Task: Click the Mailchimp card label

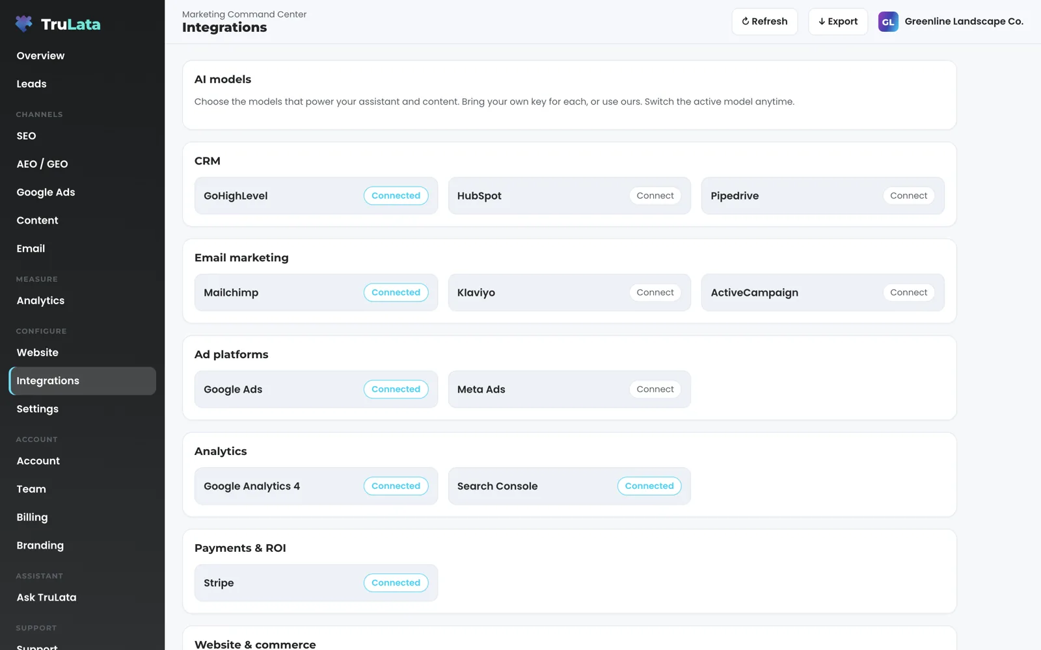Action: coord(231,292)
